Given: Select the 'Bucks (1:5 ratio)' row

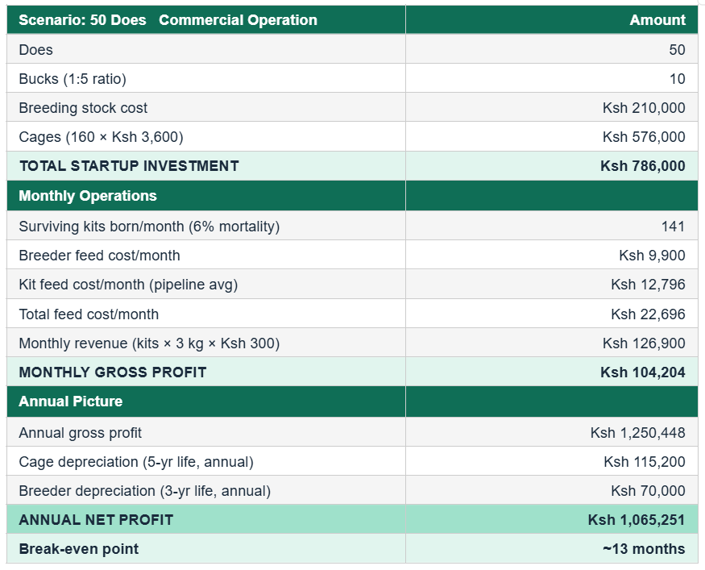Looking at the screenshot, I should (x=352, y=78).
